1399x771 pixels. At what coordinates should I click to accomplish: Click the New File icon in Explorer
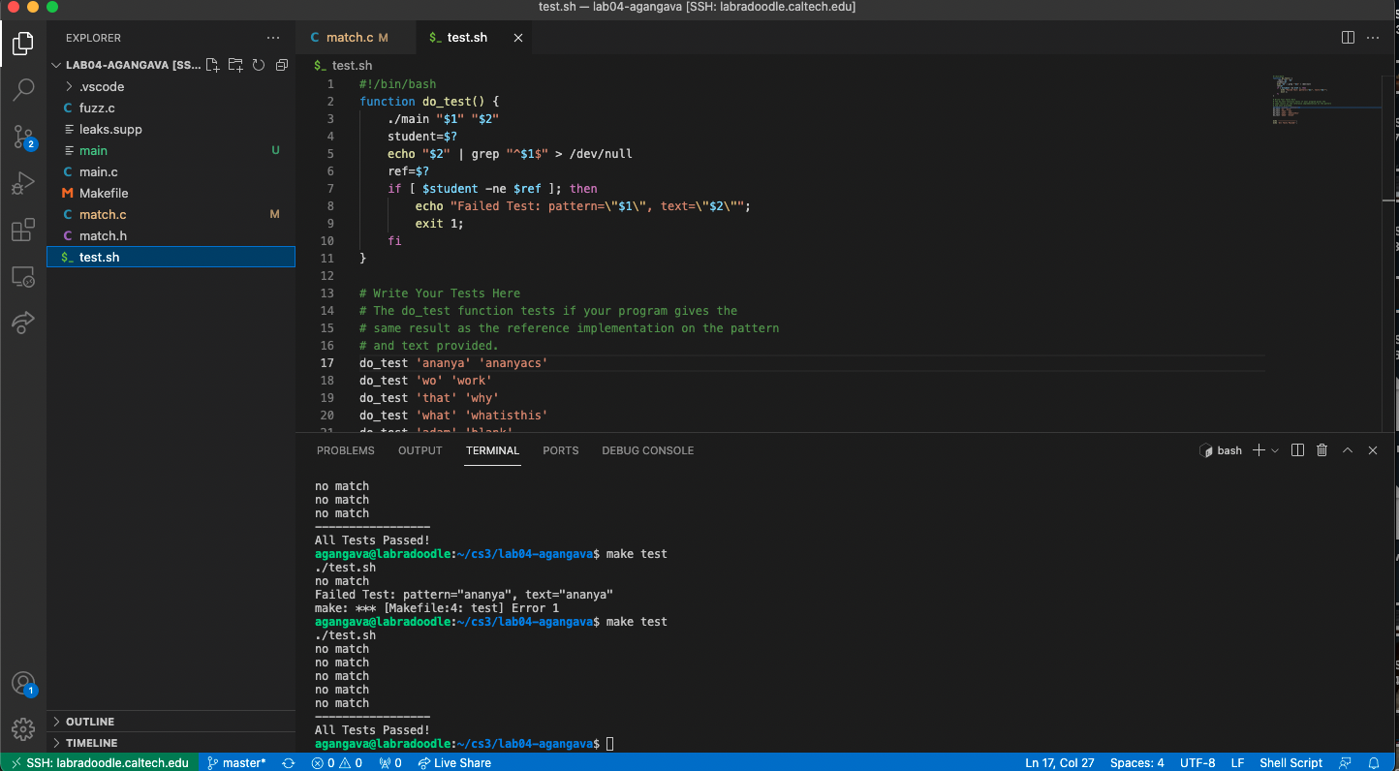pos(212,65)
